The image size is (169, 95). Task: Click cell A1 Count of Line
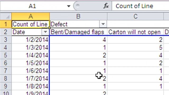click(31, 24)
